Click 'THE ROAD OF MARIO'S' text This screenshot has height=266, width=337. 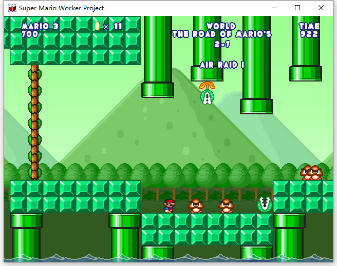pos(222,34)
